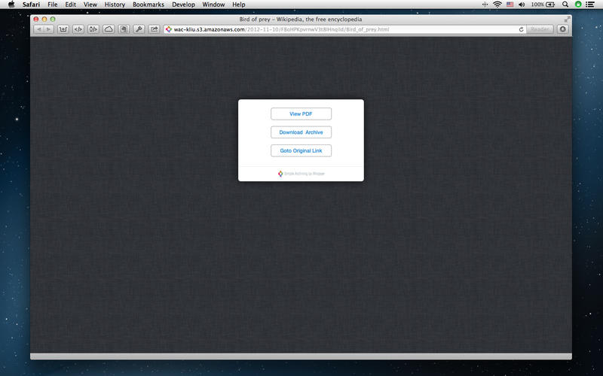Open the History menu

pos(115,5)
